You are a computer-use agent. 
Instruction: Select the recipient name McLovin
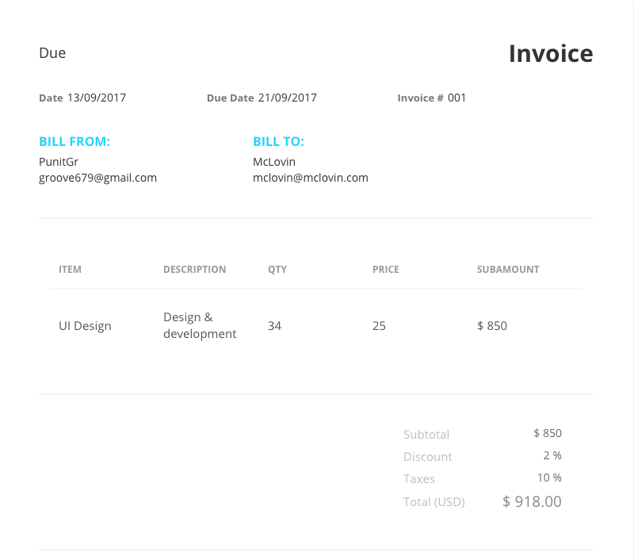[x=273, y=161]
